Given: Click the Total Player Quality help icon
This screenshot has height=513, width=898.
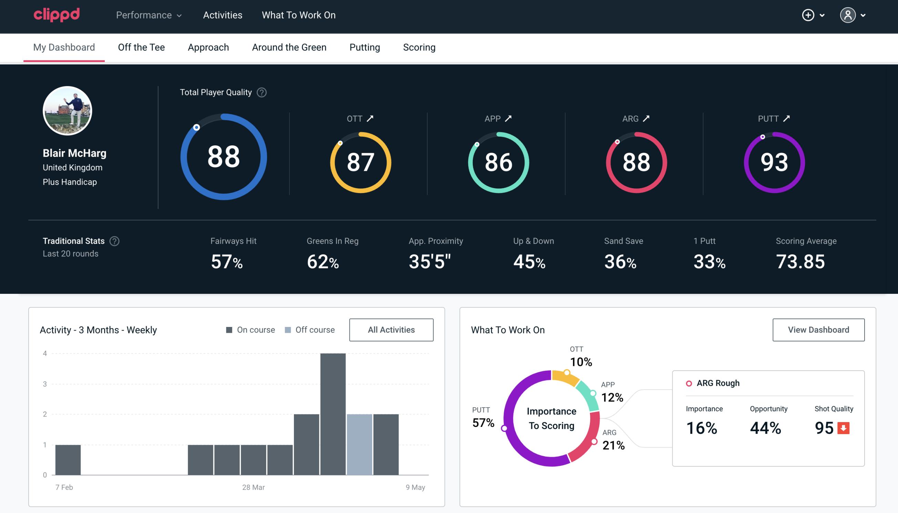Looking at the screenshot, I should [261, 92].
